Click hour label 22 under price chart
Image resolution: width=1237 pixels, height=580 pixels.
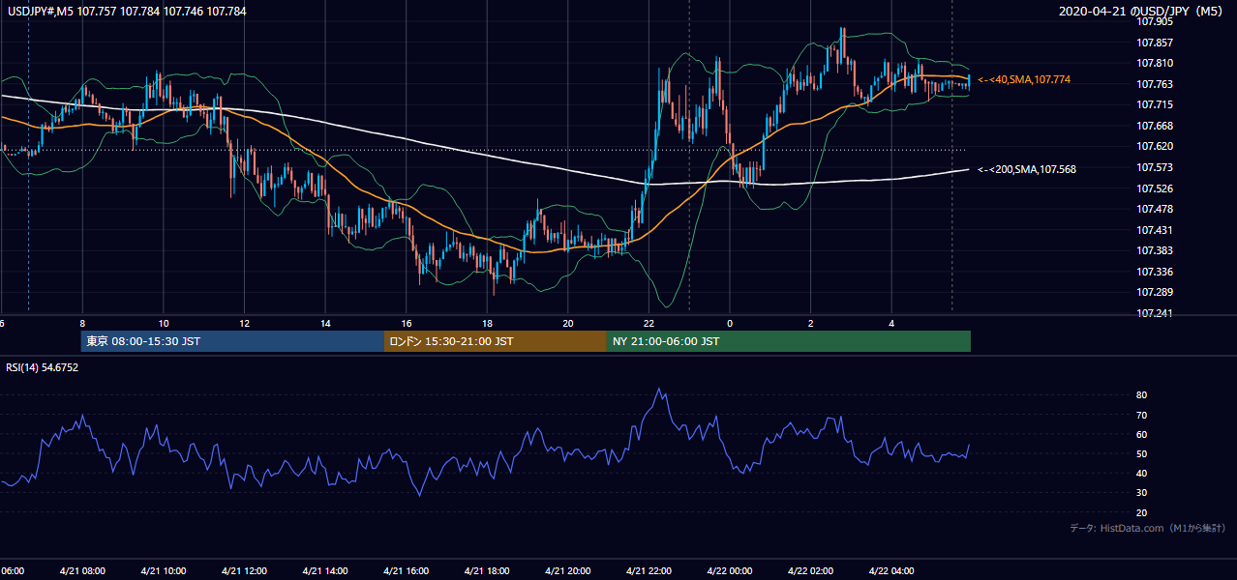click(x=649, y=323)
